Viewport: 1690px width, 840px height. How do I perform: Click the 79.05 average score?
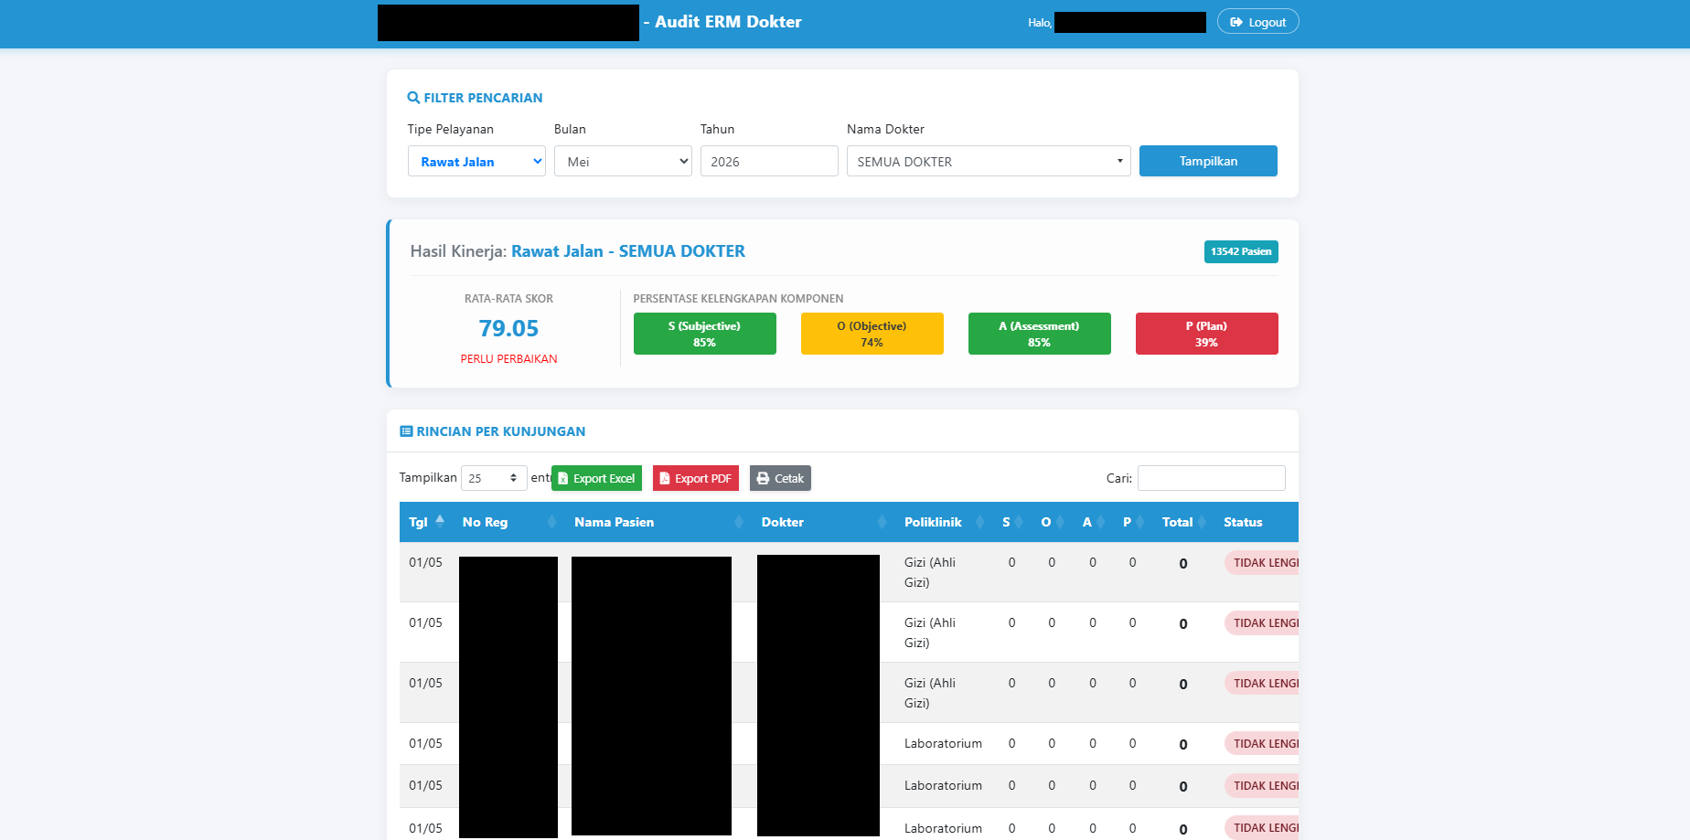click(508, 328)
